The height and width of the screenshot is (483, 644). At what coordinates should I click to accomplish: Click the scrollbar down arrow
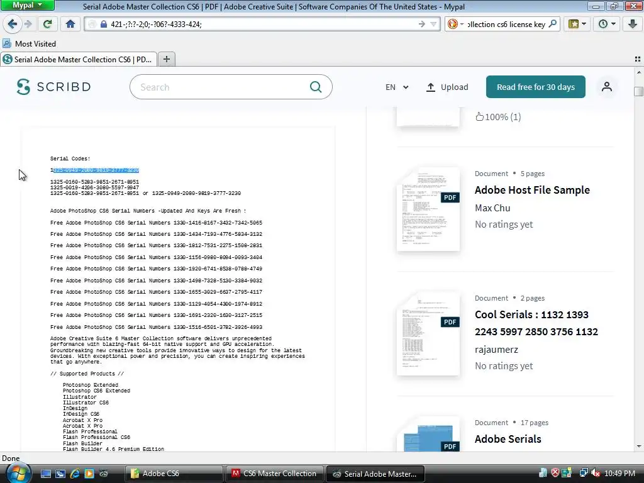click(x=638, y=447)
